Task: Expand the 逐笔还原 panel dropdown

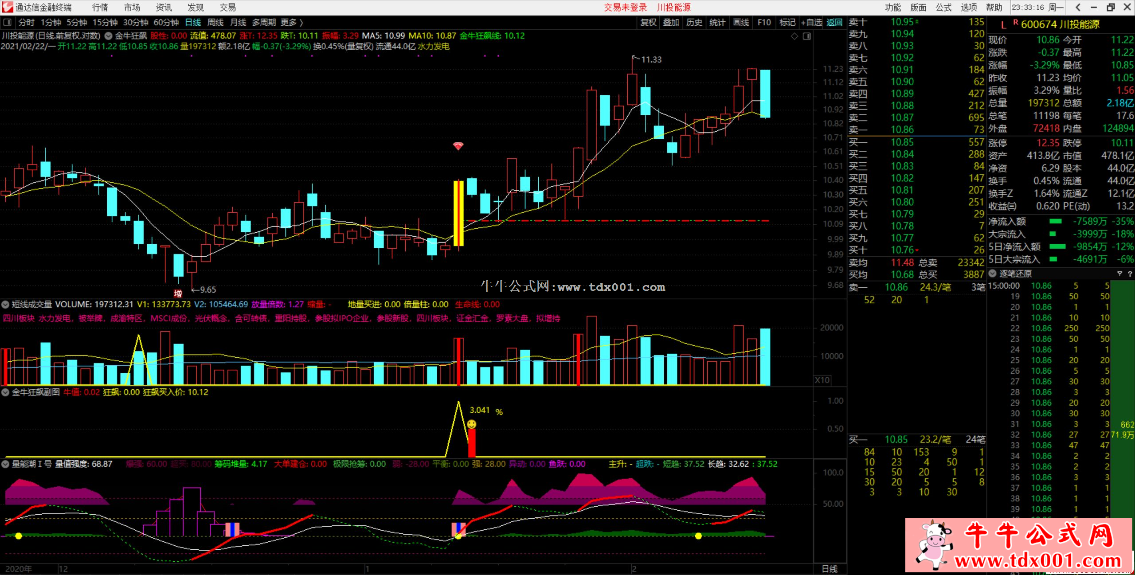Action: coord(993,274)
